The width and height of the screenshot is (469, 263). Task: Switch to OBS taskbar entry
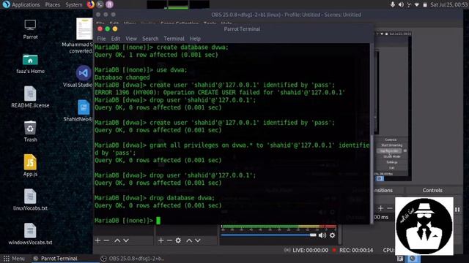click(x=132, y=259)
